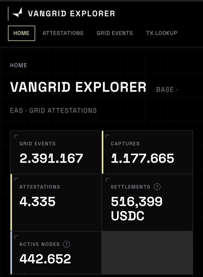Click the corner bracket icon on Captures card

(107, 136)
